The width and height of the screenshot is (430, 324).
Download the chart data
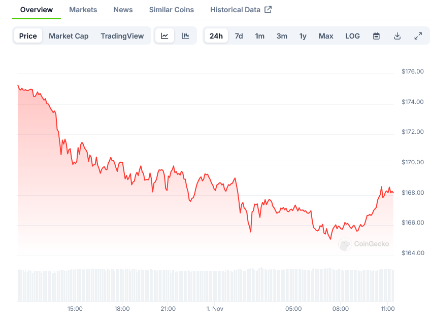(397, 36)
